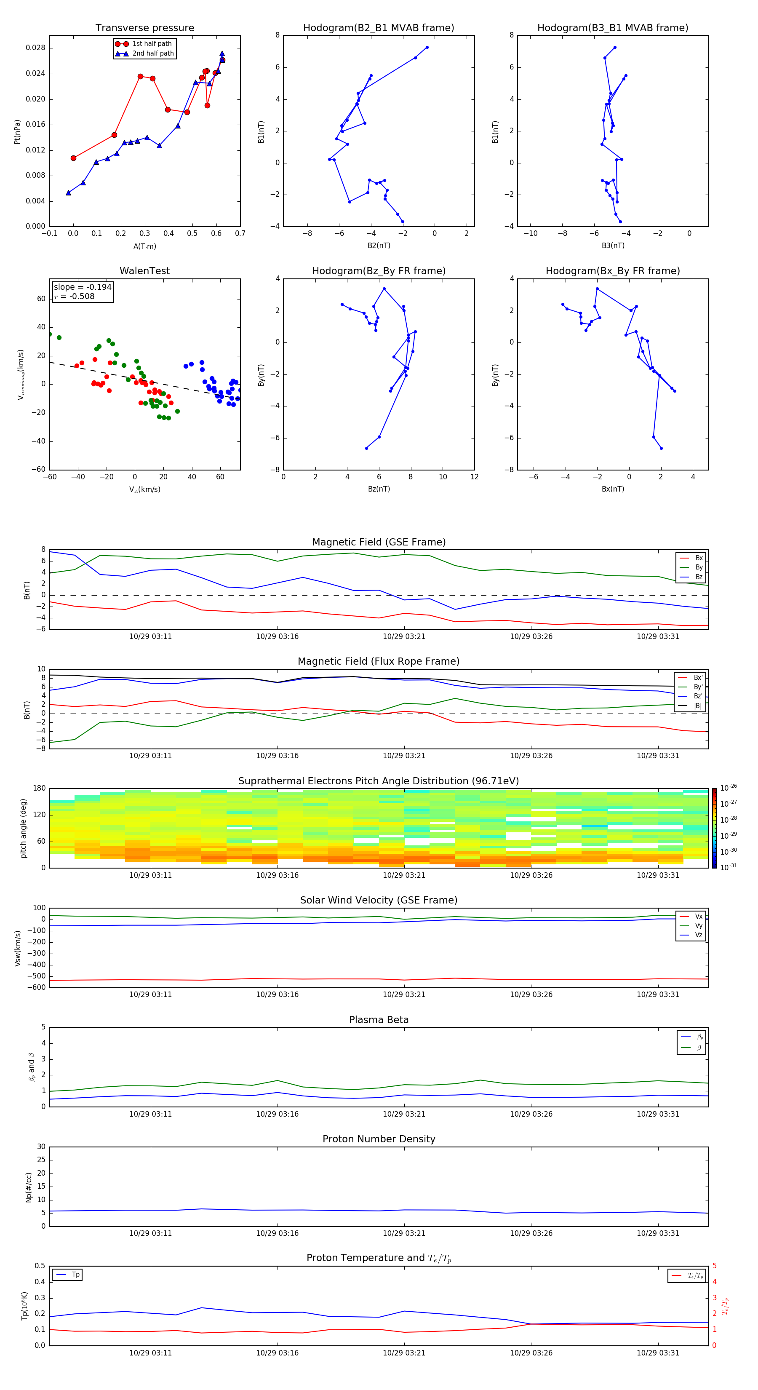Click the 'Hodogram(B3_B1 MVAB frame)' title

tap(613, 28)
